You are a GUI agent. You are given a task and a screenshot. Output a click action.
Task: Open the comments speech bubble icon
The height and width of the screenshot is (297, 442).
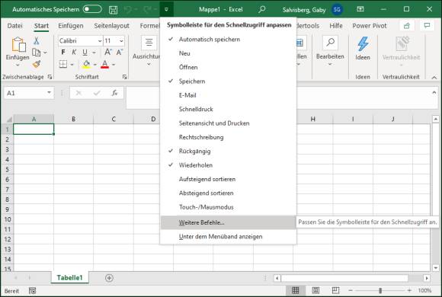point(427,26)
